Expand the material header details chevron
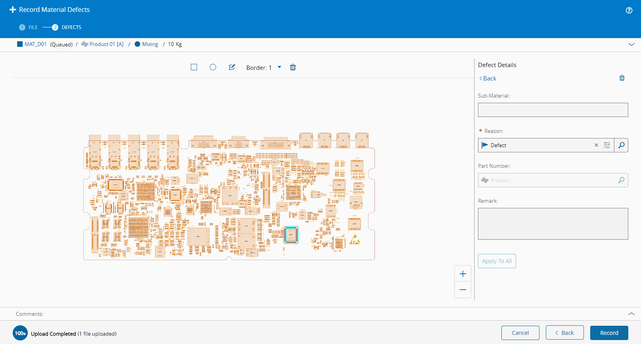 [631, 44]
